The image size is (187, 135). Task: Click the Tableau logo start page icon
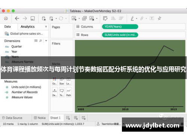(x=6, y=18)
